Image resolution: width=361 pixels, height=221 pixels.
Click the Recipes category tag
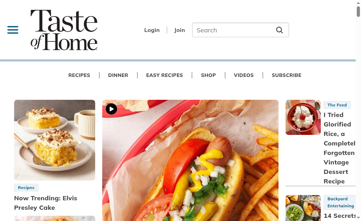(26, 188)
